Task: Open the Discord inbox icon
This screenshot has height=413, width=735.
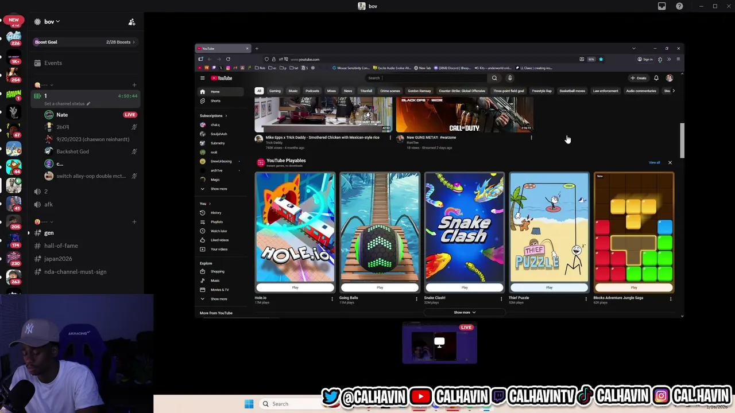Action: point(661,6)
